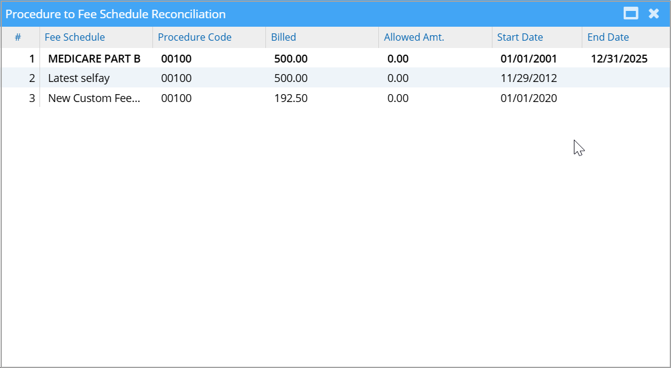Sort by Procedure Code column header
The height and width of the screenshot is (368, 671).
point(194,37)
